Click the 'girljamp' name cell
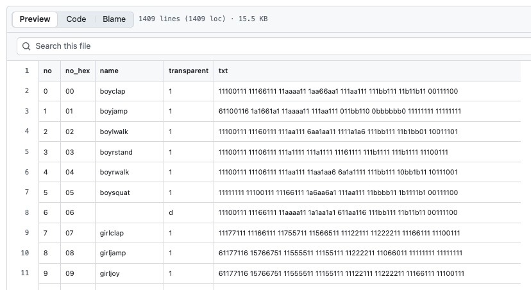This screenshot has width=531, height=290. click(x=114, y=253)
